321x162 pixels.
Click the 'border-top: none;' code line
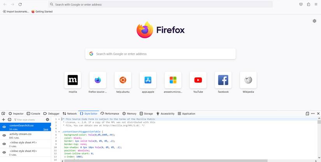click(x=75, y=144)
